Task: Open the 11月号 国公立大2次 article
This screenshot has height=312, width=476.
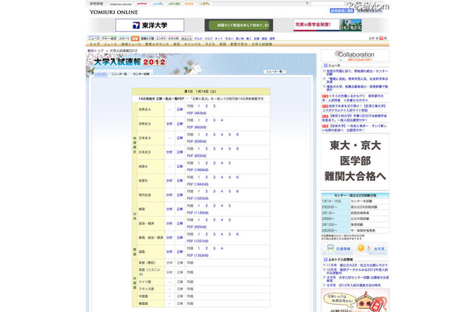Action: tap(357, 265)
